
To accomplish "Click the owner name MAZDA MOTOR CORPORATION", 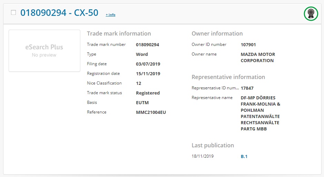I will click(x=258, y=58).
